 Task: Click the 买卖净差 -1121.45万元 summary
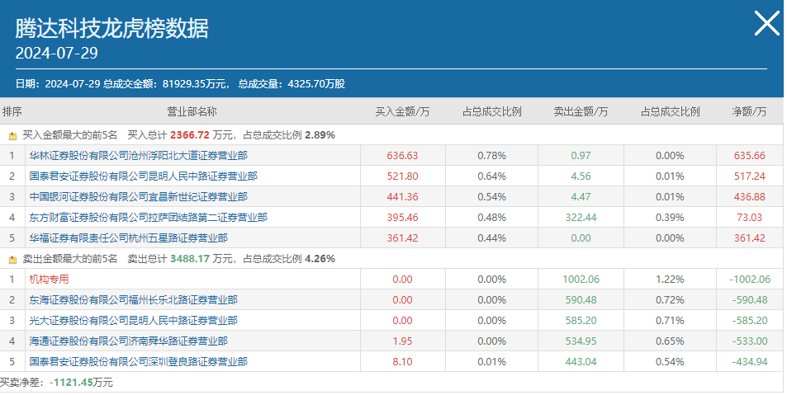pyautogui.click(x=57, y=383)
